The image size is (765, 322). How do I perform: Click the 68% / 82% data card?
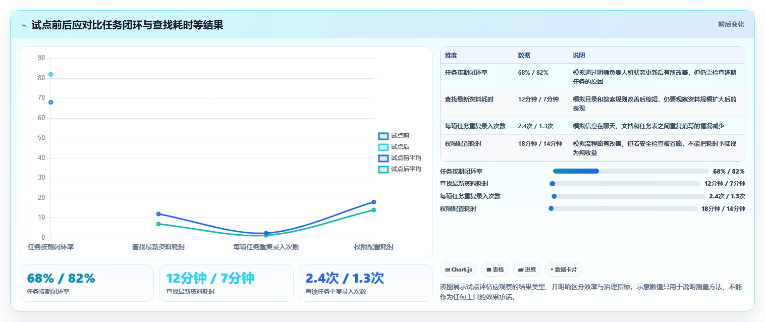pos(87,283)
